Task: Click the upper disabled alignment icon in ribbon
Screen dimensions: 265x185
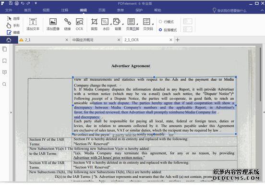Action: [188, 21]
